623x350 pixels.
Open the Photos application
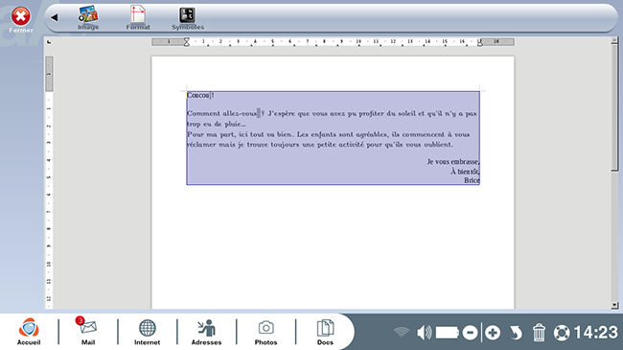(265, 332)
